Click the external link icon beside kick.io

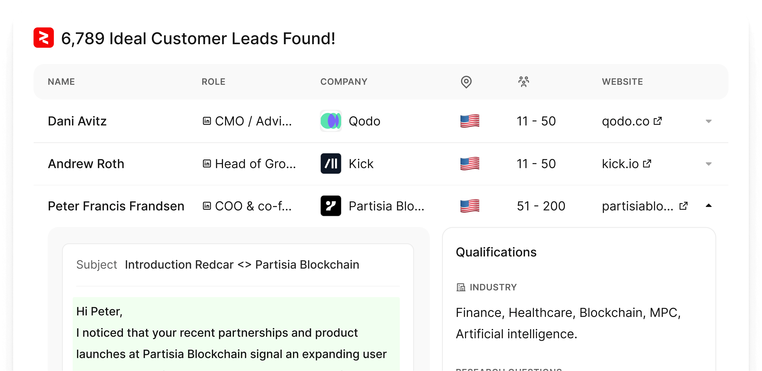pos(647,164)
